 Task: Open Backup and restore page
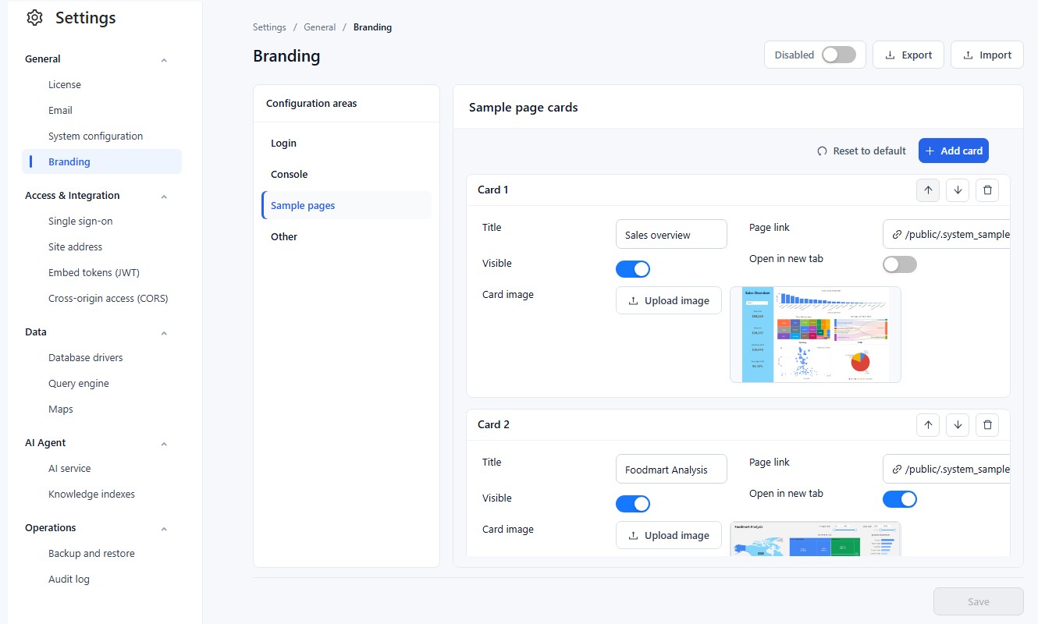(x=91, y=553)
